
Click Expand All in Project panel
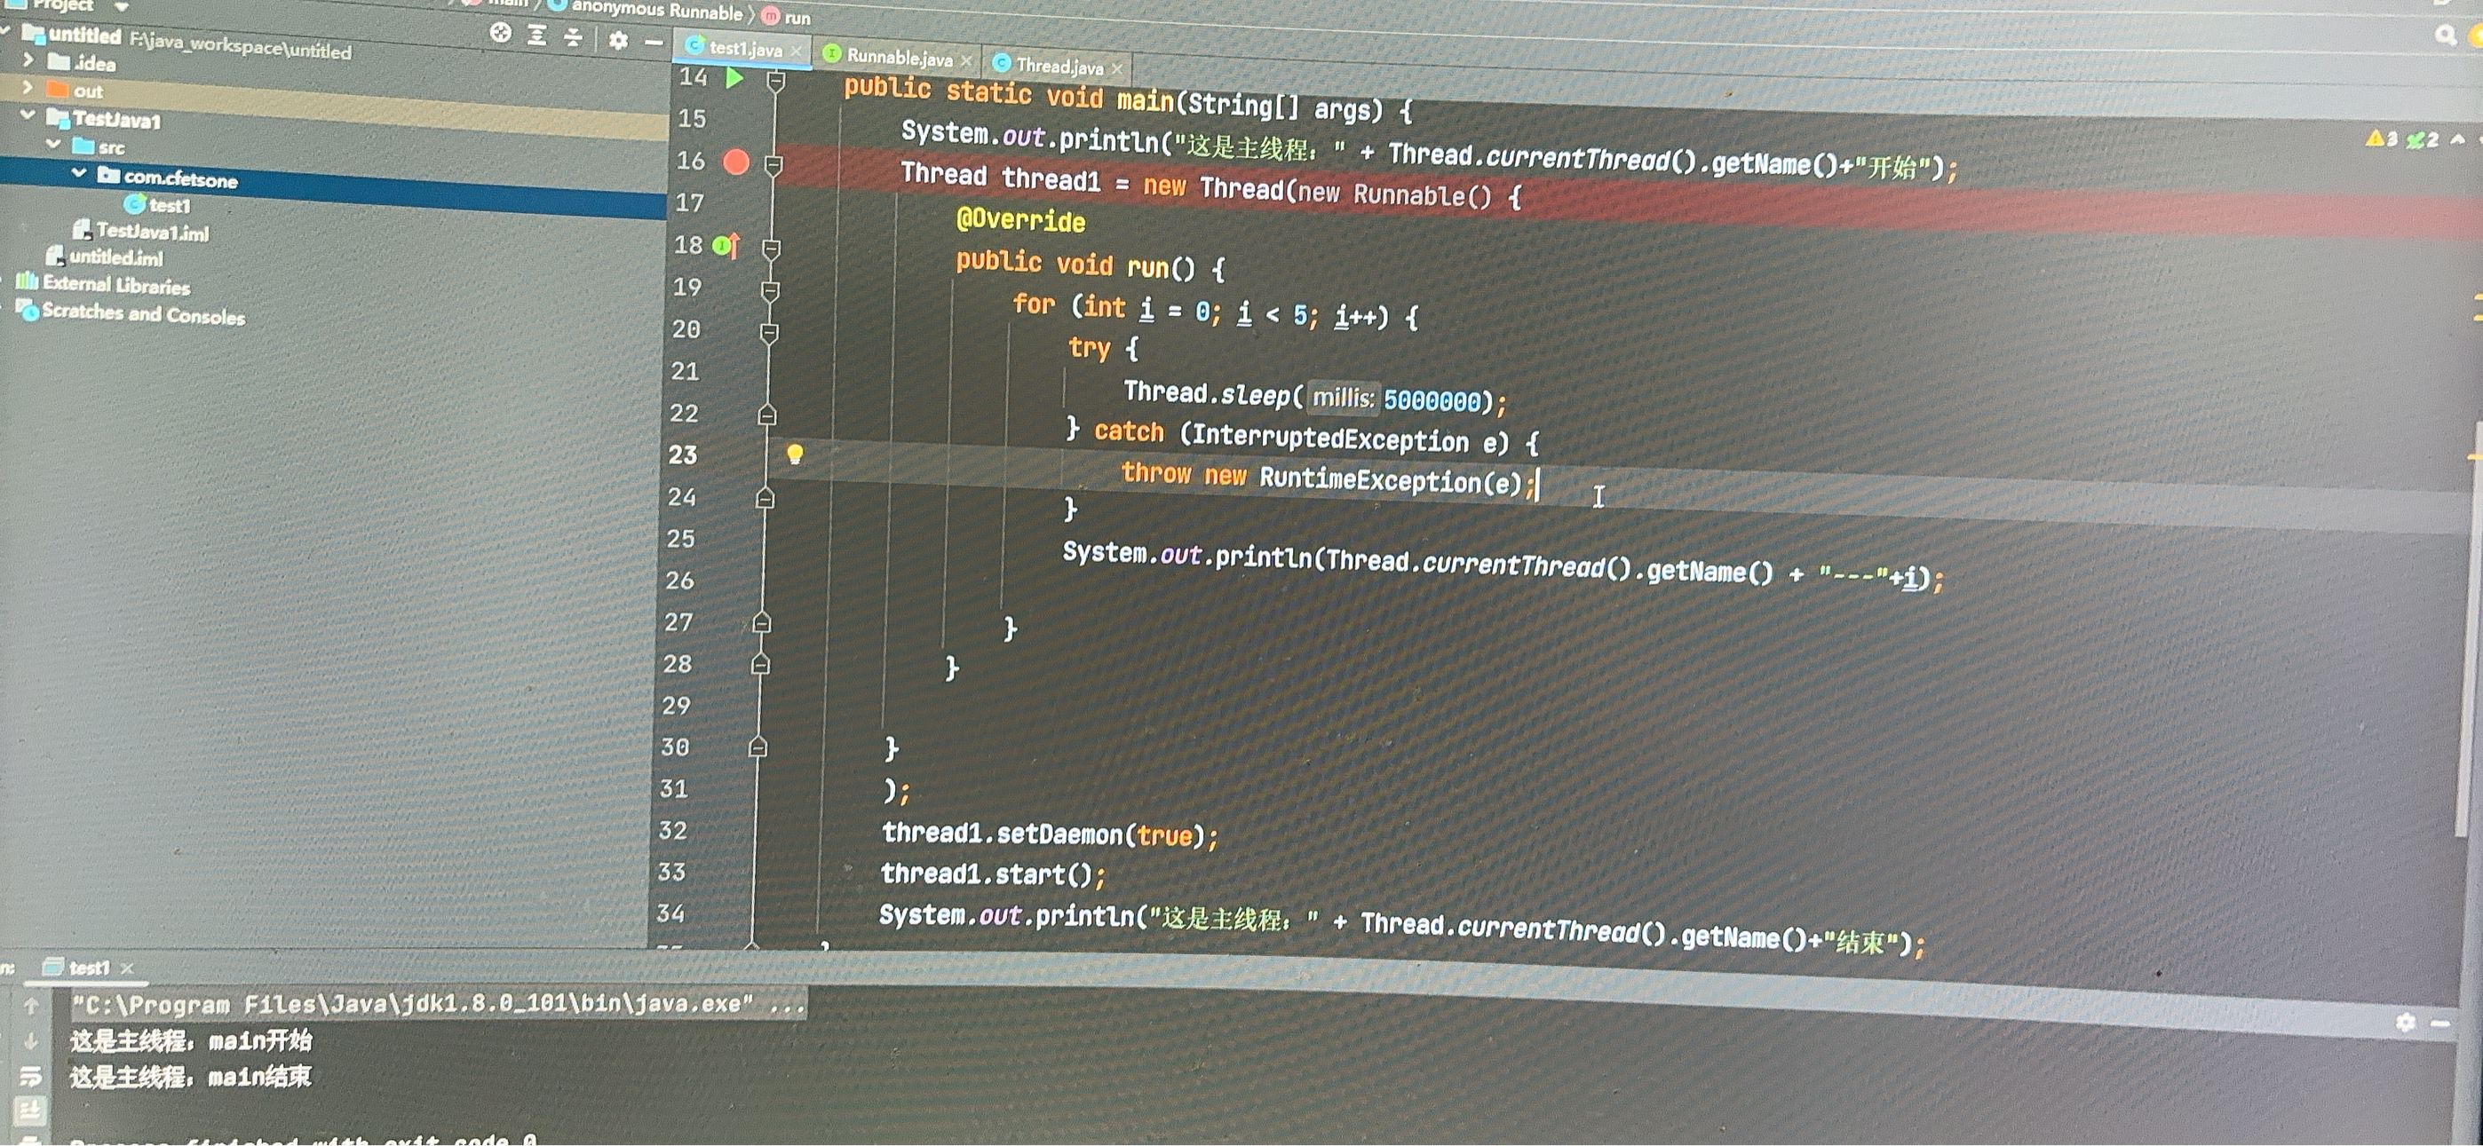coord(537,36)
